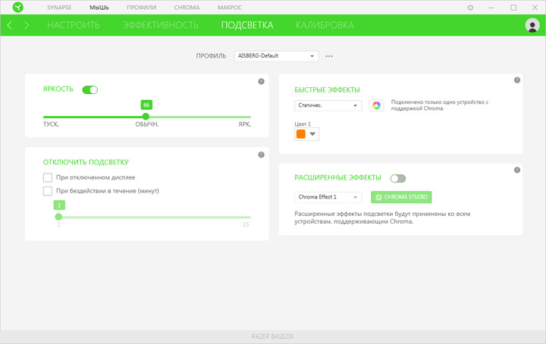The image size is (546, 344).
Task: Click the 15 maximum minutes label
Action: point(246,225)
